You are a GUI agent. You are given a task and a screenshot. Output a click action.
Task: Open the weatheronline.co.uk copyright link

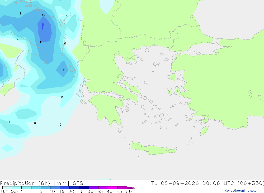(242, 191)
